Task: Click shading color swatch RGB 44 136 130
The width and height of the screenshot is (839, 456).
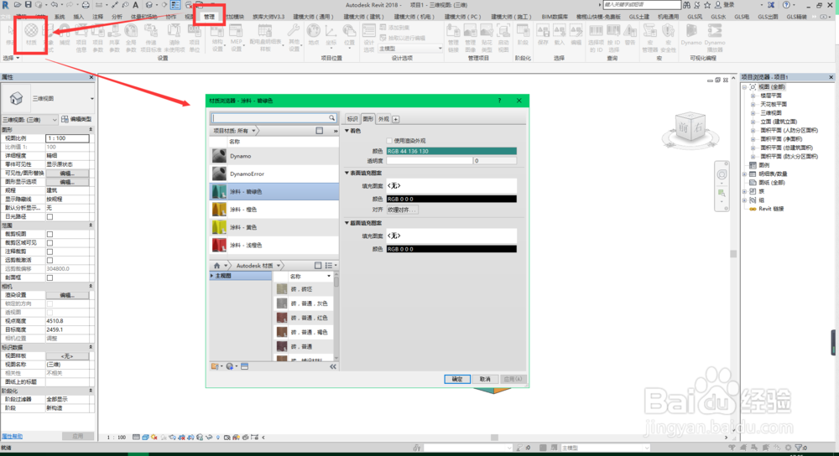Action: 451,151
